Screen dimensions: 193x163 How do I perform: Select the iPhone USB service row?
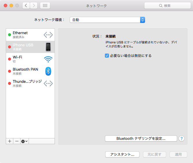click(x=30, y=47)
